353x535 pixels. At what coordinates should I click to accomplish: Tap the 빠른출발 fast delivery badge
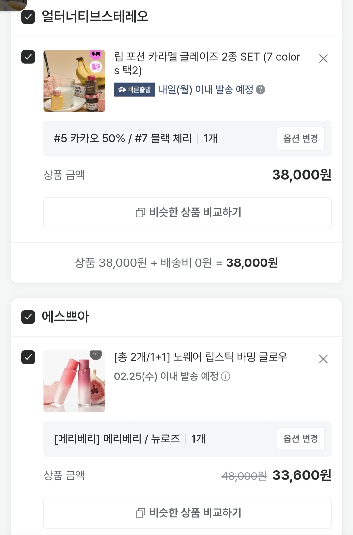[x=135, y=90]
